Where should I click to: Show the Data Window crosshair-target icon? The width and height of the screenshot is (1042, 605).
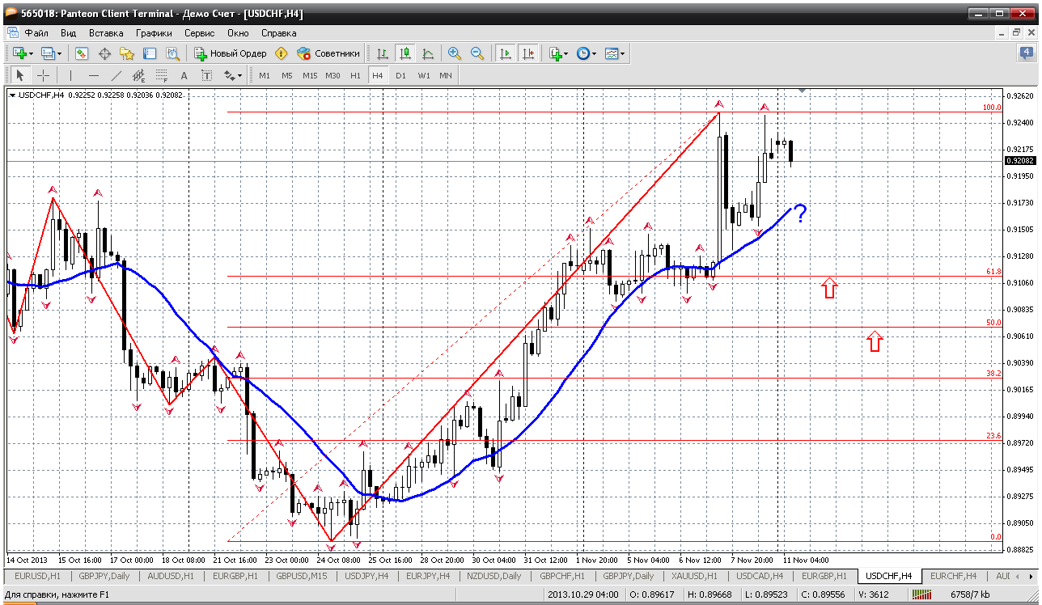pyautogui.click(x=104, y=53)
